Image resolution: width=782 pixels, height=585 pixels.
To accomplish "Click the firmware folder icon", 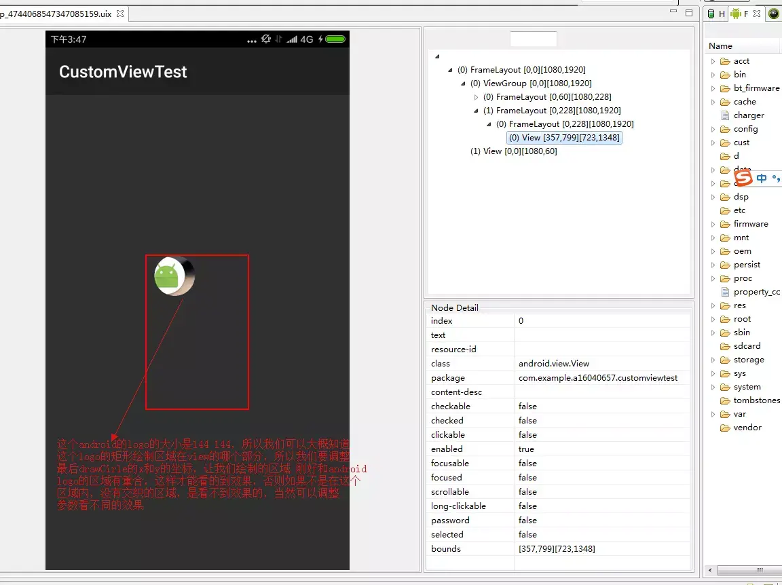I will click(x=725, y=224).
